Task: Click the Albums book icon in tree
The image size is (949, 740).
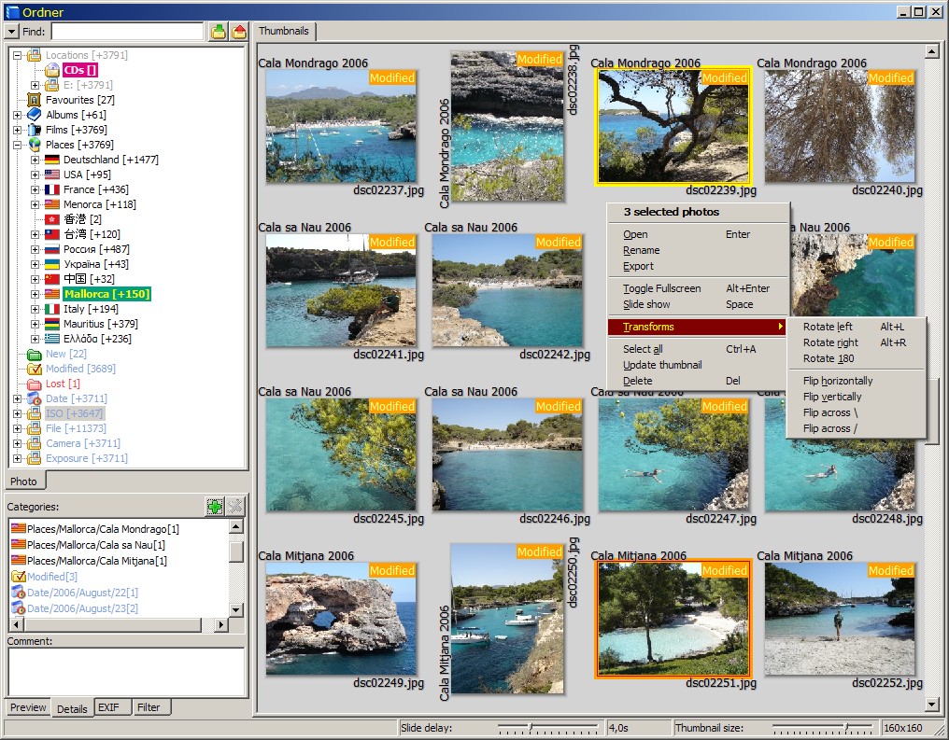Action: coord(35,115)
